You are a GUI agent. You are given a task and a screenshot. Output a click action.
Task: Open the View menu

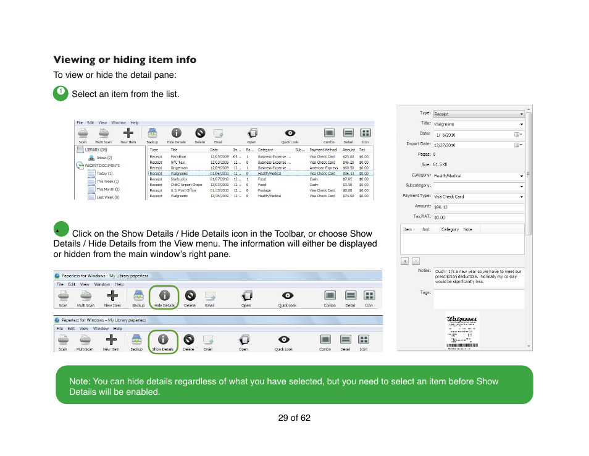(x=102, y=122)
